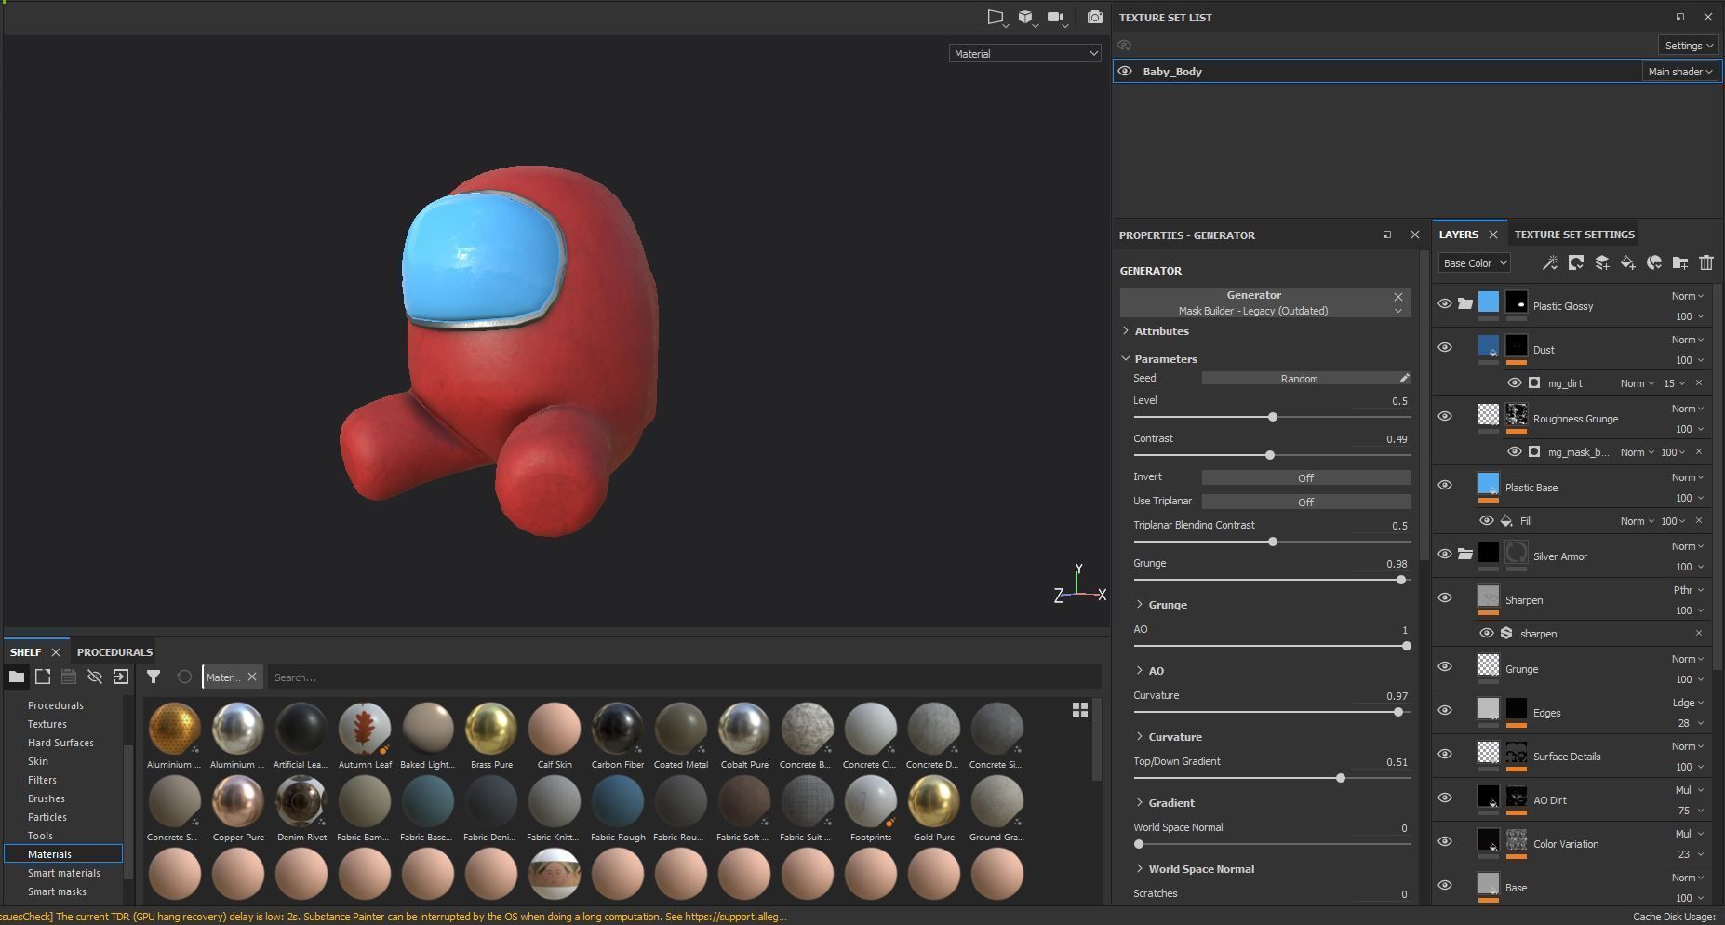Screen dimensions: 1725x925
Task: Open the camera settings video icon
Action: (x=1056, y=17)
